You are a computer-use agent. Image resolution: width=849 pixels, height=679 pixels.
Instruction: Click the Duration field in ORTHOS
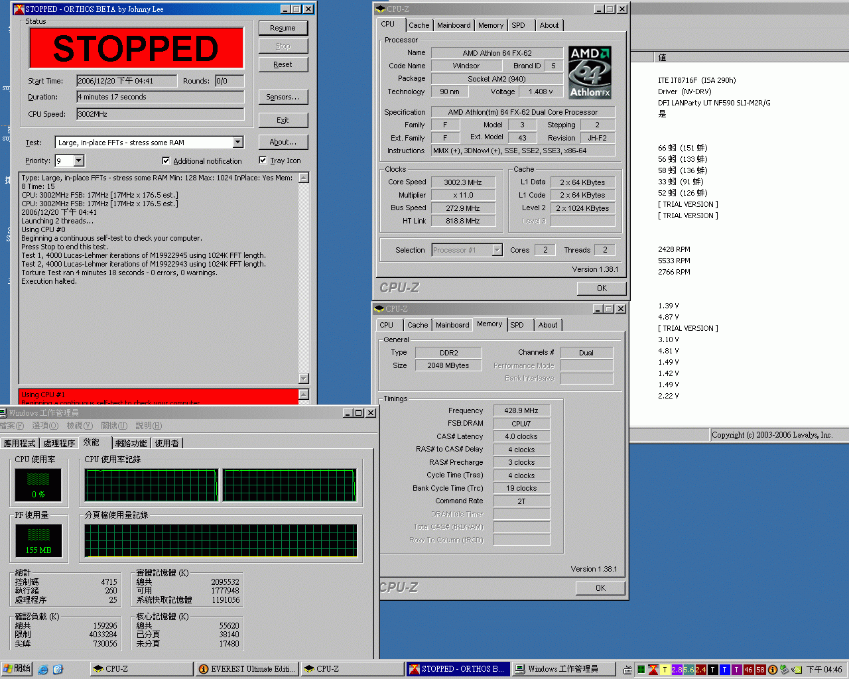click(x=161, y=97)
